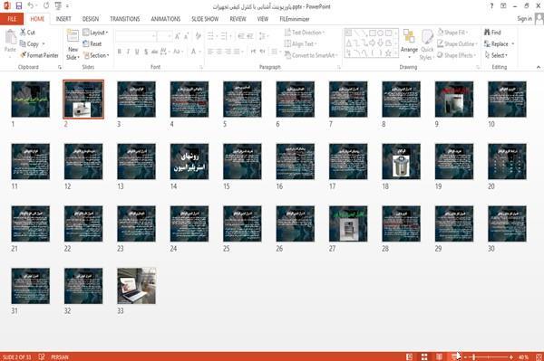The image size is (544, 361).
Task: Toggle Bold formatting
Action: 120,52
